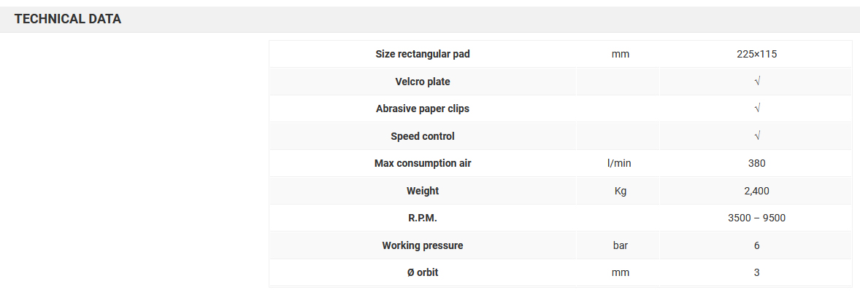Click the bar unit cell

(620, 245)
